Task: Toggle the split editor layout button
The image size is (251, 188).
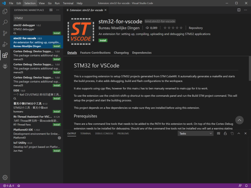Action: tap(239, 10)
